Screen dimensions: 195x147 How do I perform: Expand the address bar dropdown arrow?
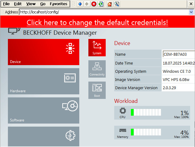tap(191, 12)
